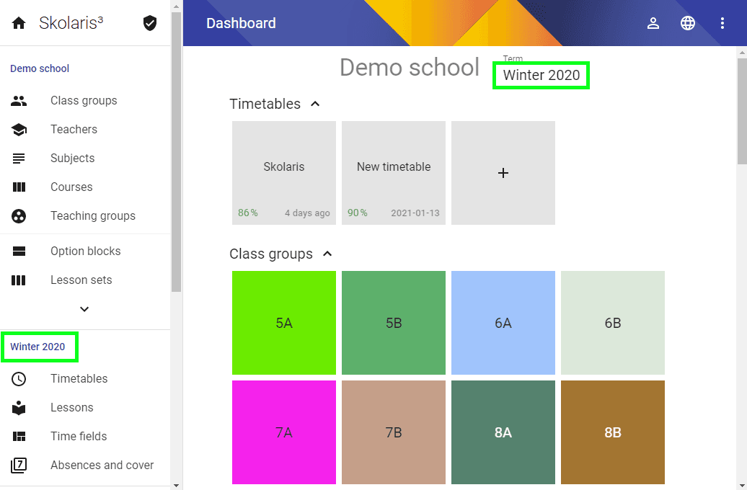
Task: Select Teachers from the sidebar
Action: pos(74,129)
